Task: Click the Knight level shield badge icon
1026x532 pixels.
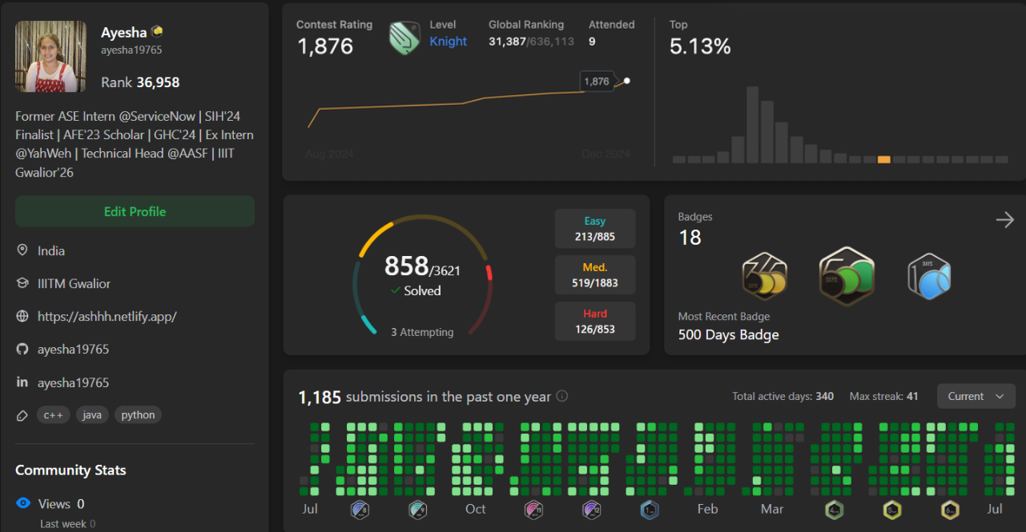Action: click(404, 38)
